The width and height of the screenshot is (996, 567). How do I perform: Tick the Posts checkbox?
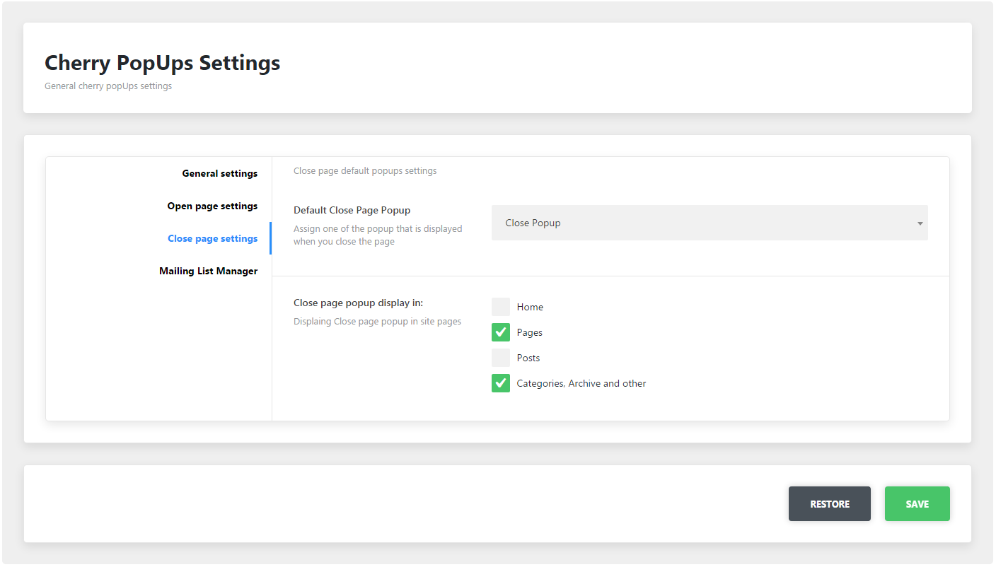point(501,358)
